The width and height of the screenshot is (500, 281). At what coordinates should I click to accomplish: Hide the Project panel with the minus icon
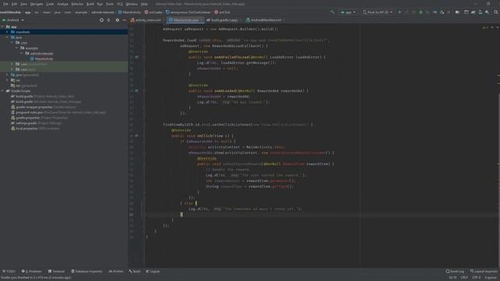coord(124,20)
